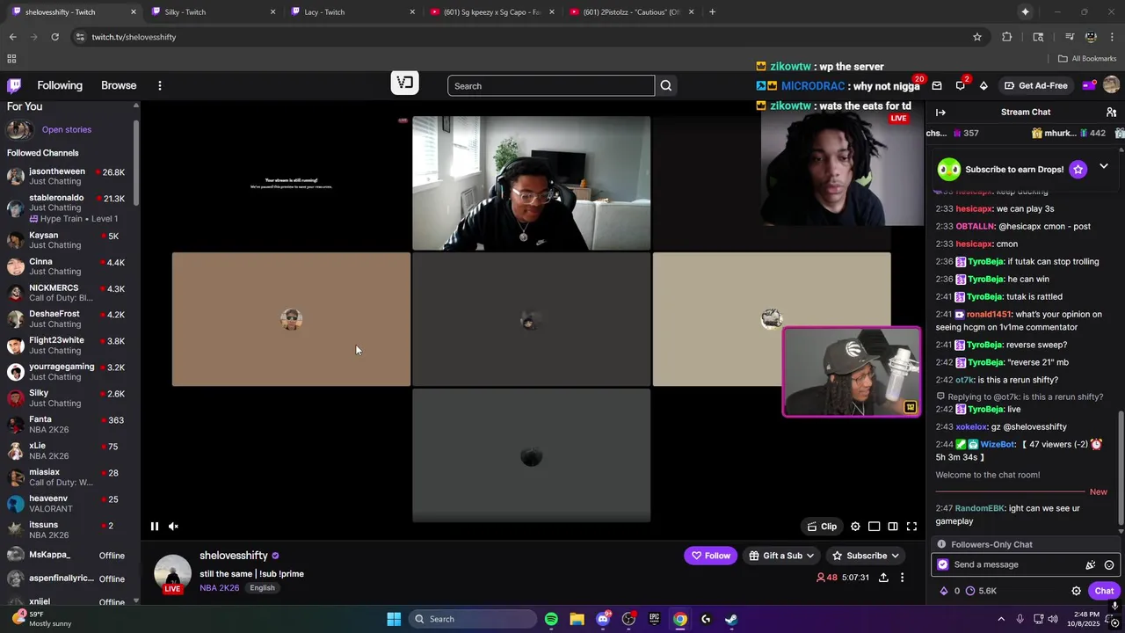Expand the Subscribe dropdown

coord(866,556)
